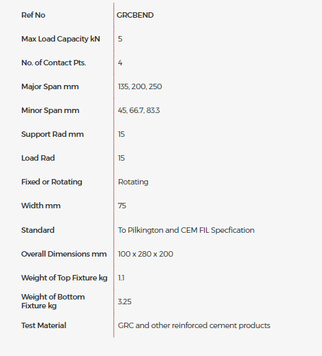Viewport: 322px width, 356px height.
Task: Click the Major Span mm label
Action: coord(50,86)
